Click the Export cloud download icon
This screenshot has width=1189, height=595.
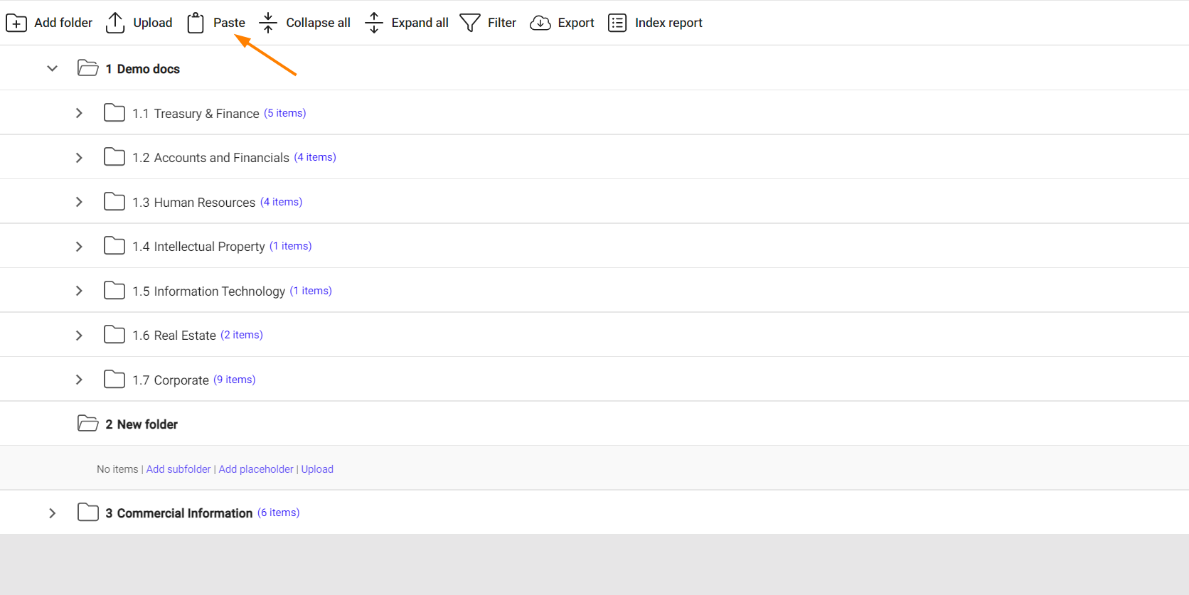[540, 23]
